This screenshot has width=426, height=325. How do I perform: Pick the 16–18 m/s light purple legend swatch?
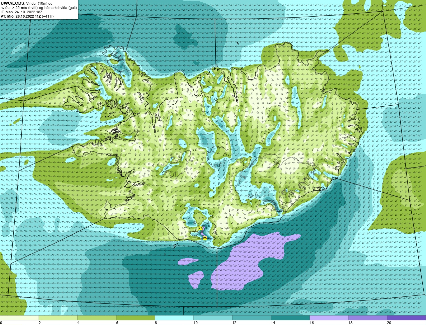(x=329, y=318)
